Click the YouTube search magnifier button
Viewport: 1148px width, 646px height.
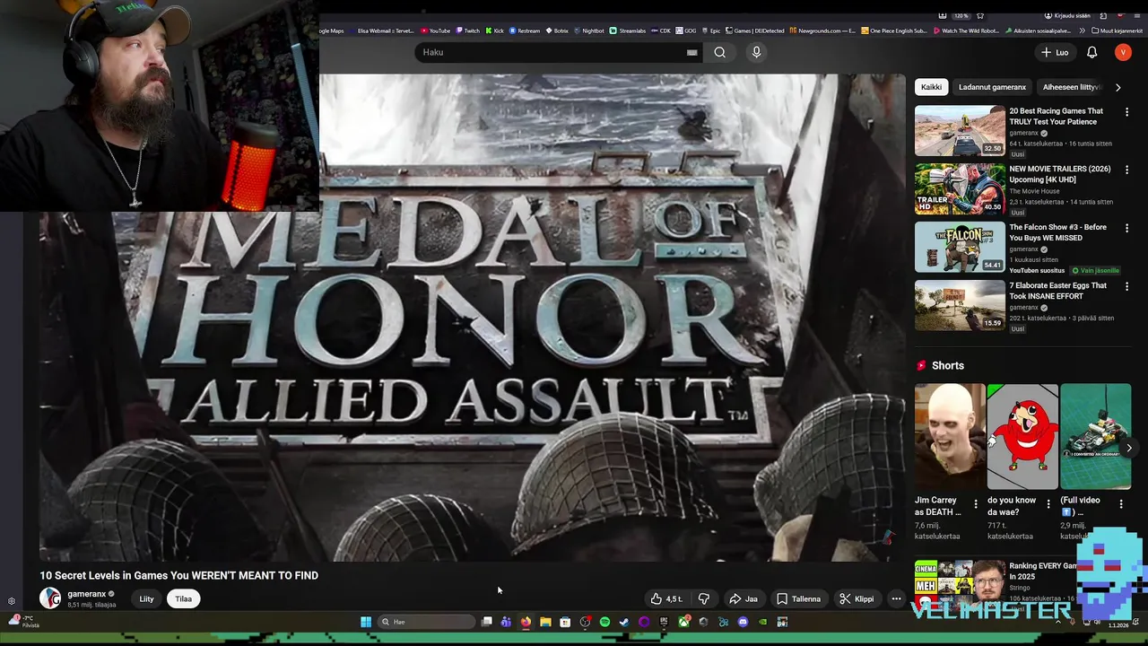719,52
